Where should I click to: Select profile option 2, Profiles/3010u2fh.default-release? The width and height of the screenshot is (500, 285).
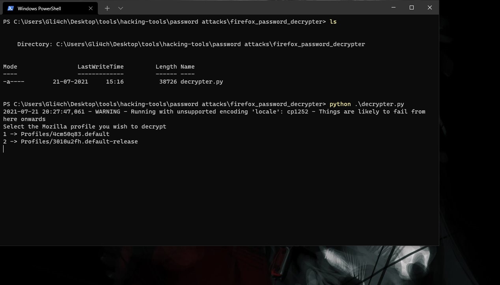click(x=70, y=141)
